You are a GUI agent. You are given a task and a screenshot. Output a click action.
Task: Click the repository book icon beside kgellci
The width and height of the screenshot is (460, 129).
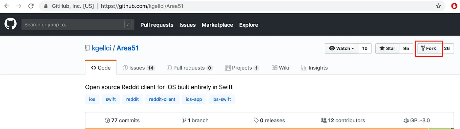pos(87,48)
